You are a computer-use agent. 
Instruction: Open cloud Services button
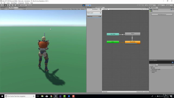pos(146,5)
